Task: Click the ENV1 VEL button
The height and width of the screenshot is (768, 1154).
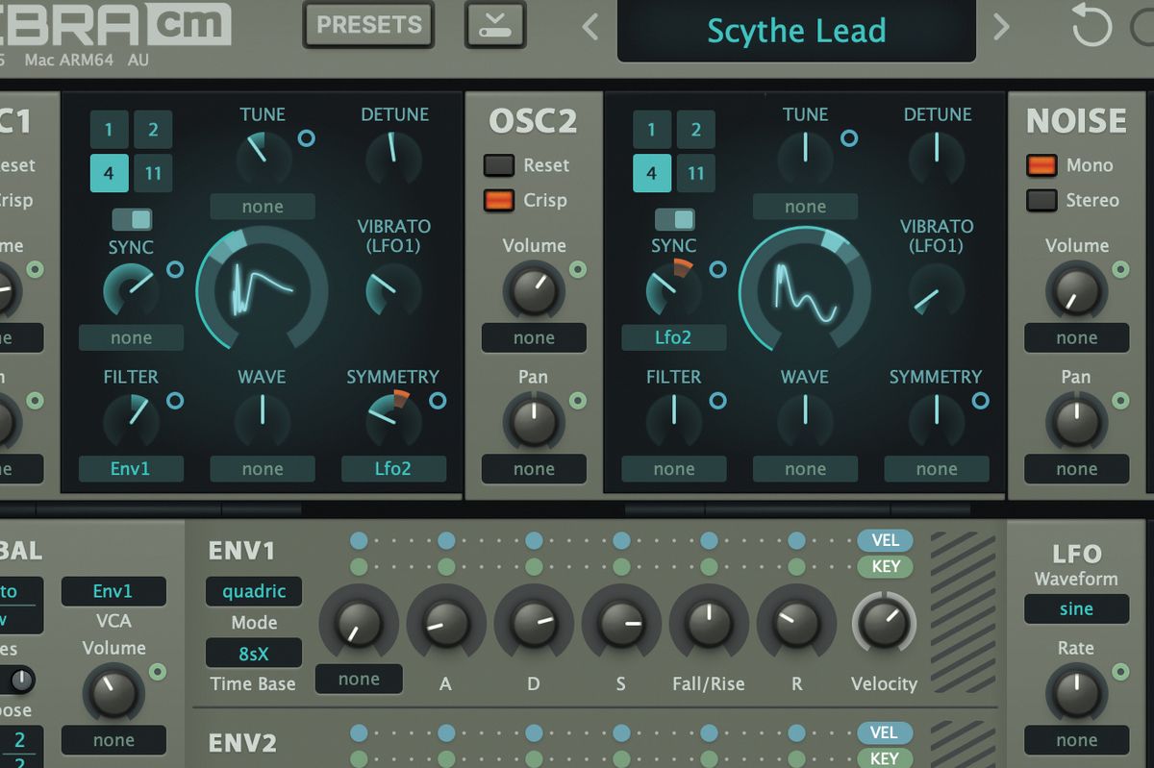Action: point(884,540)
